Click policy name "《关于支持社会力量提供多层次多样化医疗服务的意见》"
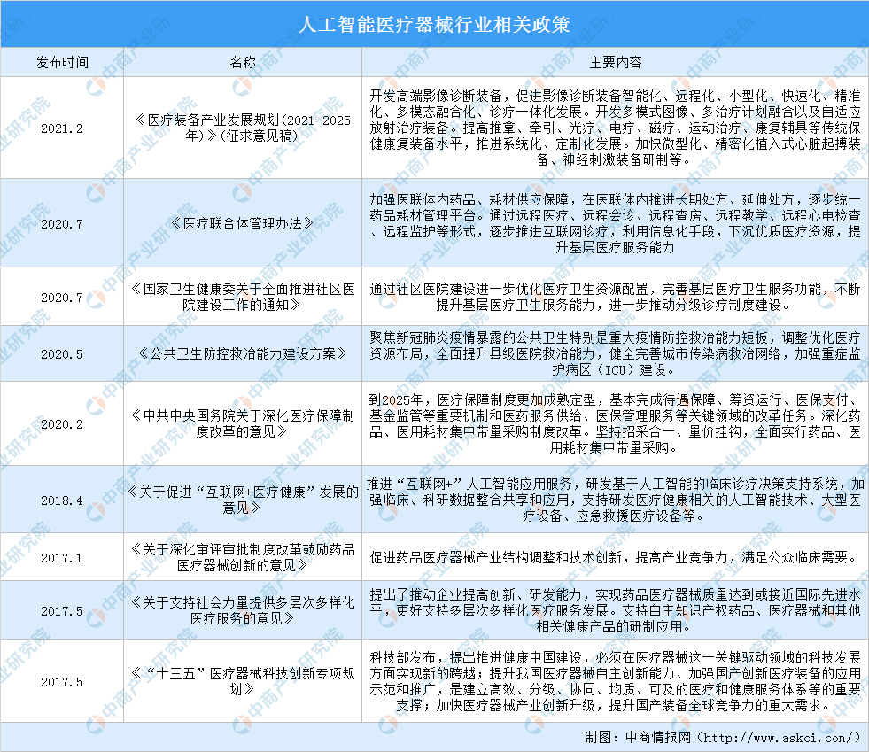Viewport: 869px width, 752px height. pyautogui.click(x=243, y=610)
